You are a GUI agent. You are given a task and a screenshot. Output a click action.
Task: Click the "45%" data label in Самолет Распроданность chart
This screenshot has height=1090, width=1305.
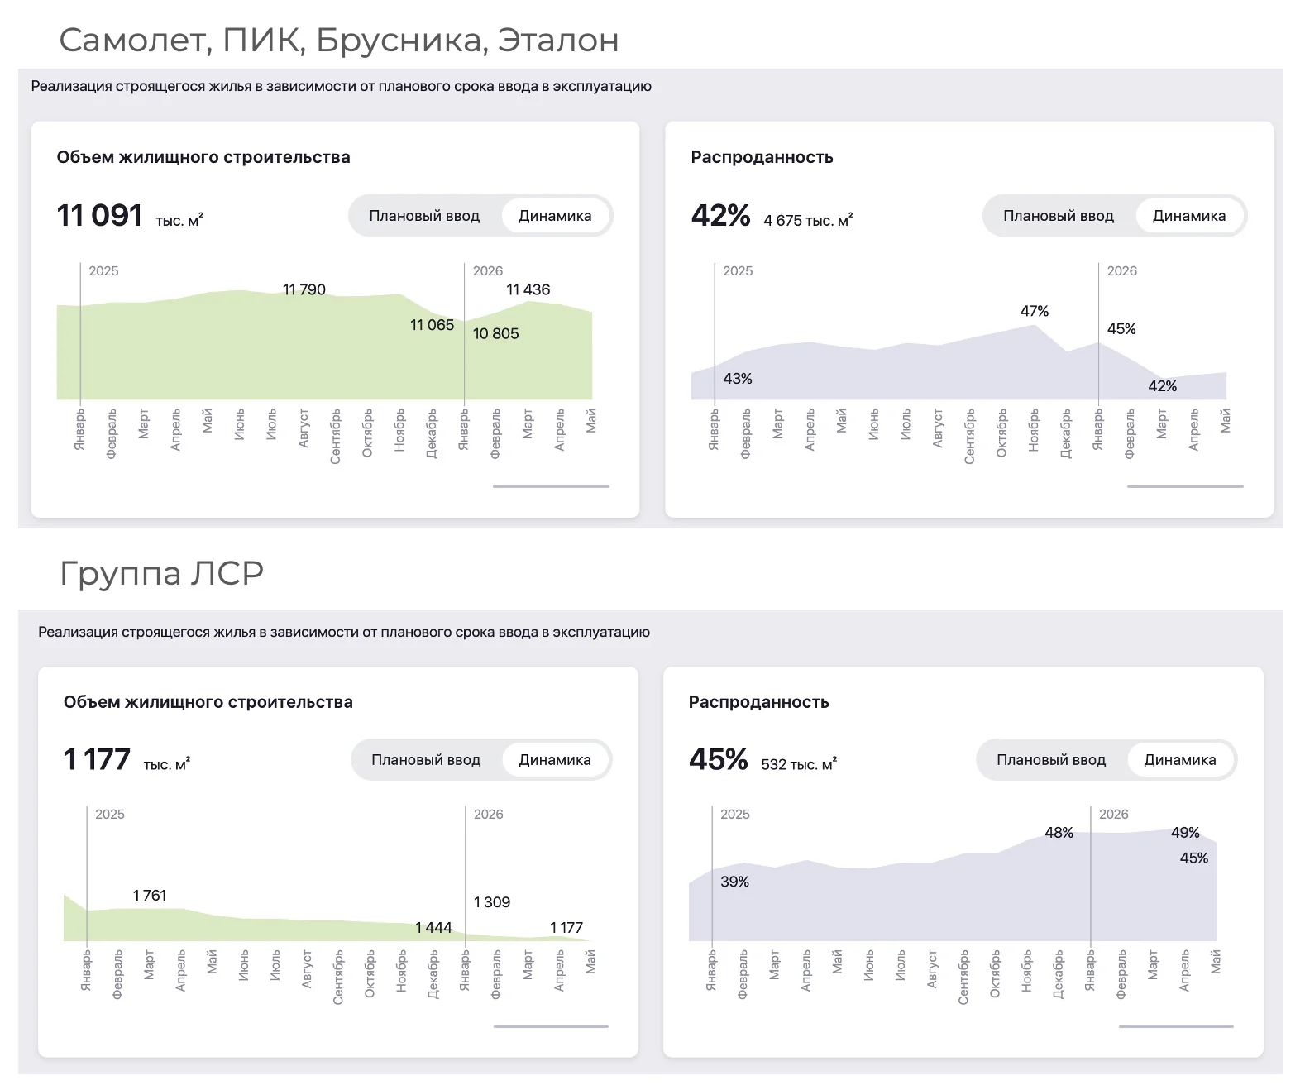[x=1121, y=329]
